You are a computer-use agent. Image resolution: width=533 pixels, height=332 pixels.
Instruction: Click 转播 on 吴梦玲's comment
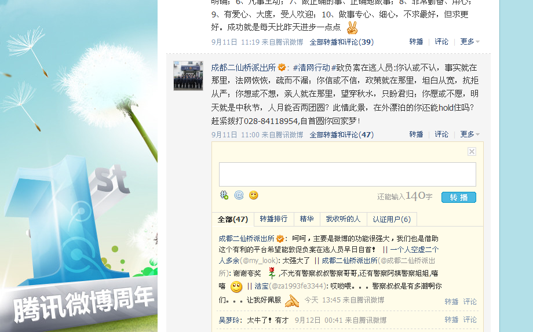[x=451, y=320]
